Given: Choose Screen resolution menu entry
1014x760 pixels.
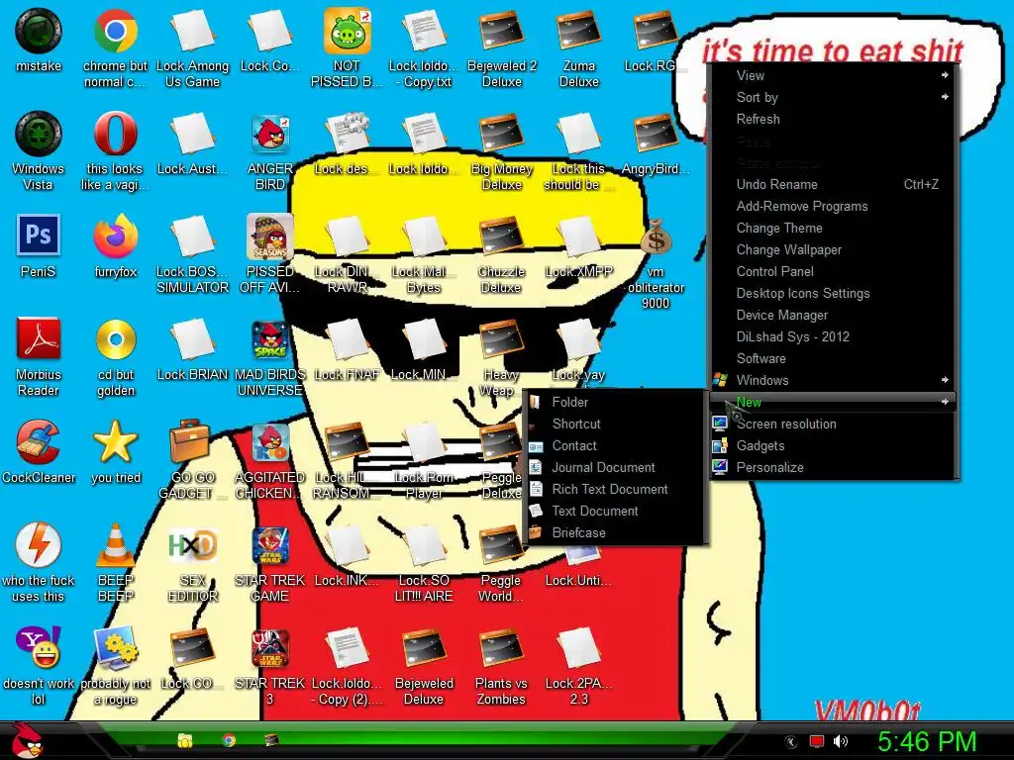Looking at the screenshot, I should 833,424.
